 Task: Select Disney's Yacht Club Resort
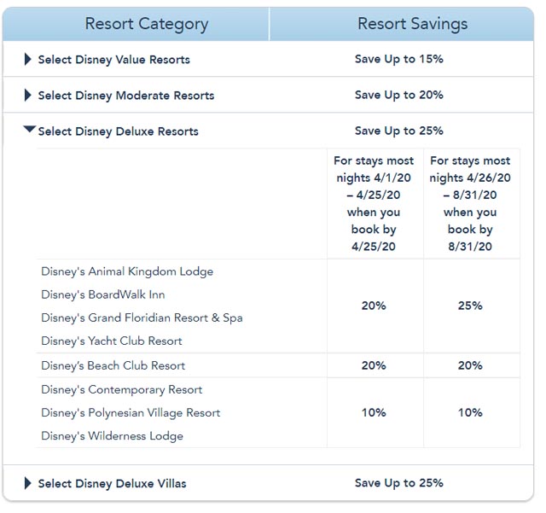[x=112, y=341]
